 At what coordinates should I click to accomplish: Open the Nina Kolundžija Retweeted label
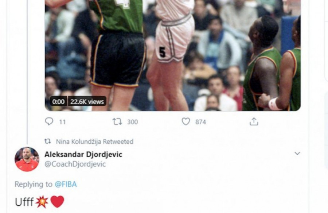click(x=94, y=142)
